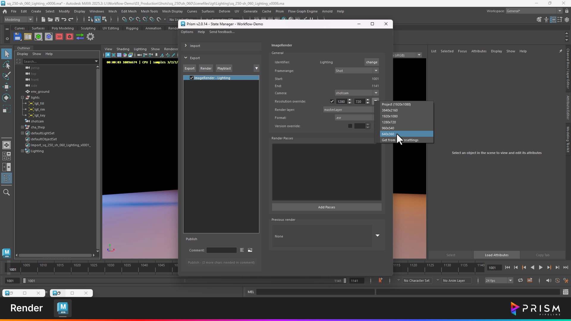Click the Load Attributes button
The image size is (571, 321).
pos(497,255)
